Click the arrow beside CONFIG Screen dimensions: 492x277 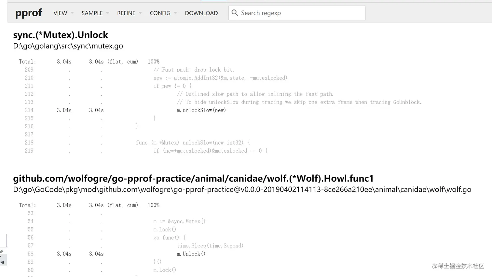click(176, 13)
